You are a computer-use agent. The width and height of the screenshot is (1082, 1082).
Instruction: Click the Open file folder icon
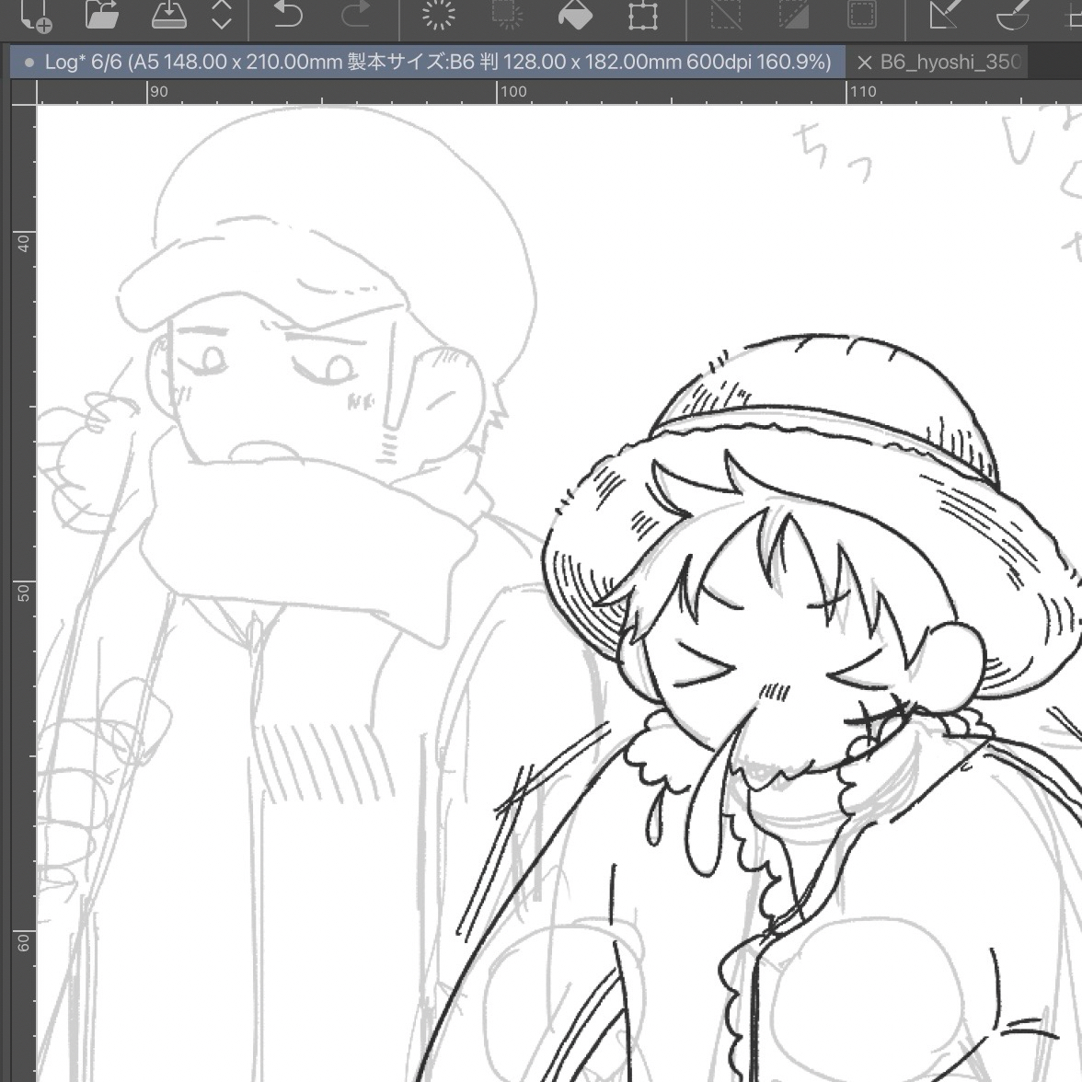(x=101, y=15)
